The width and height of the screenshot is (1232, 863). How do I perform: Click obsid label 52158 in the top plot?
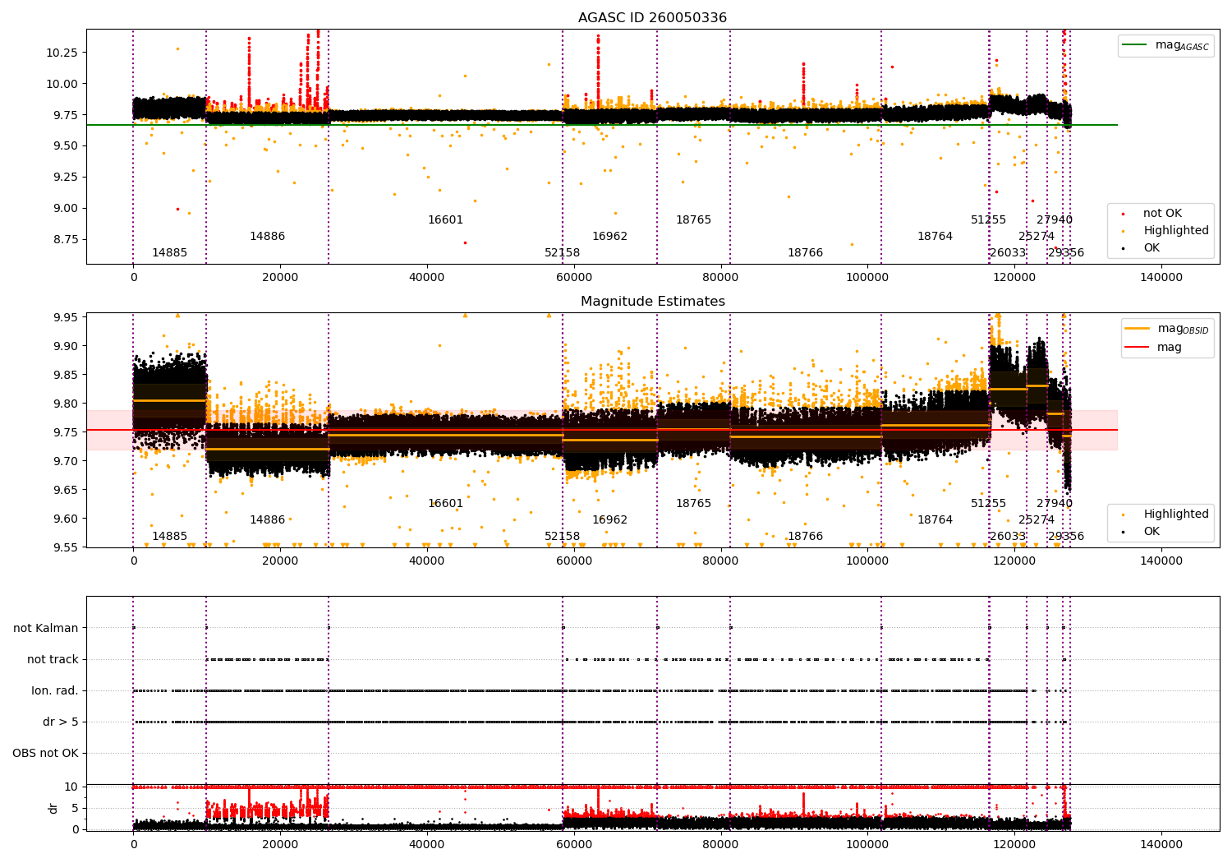tap(563, 253)
